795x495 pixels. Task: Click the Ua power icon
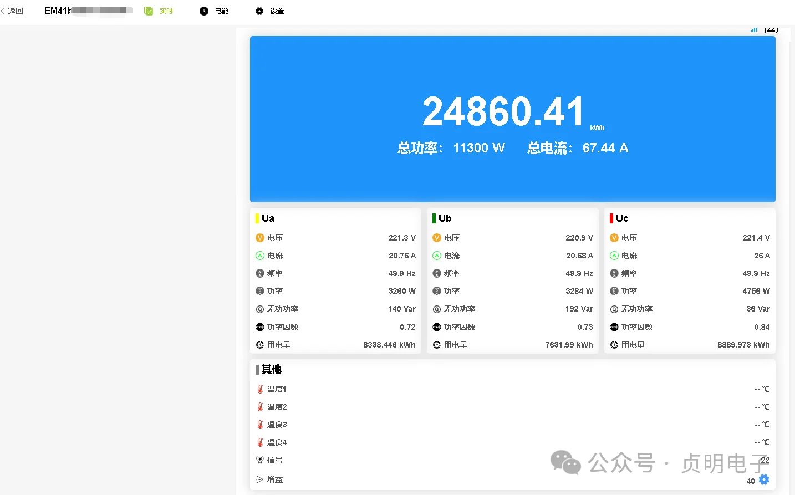[259, 291]
